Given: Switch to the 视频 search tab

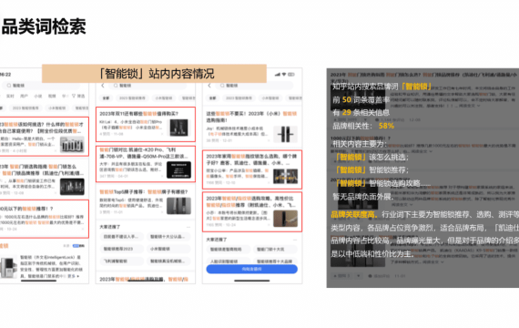Looking at the screenshot, I should 52,96.
